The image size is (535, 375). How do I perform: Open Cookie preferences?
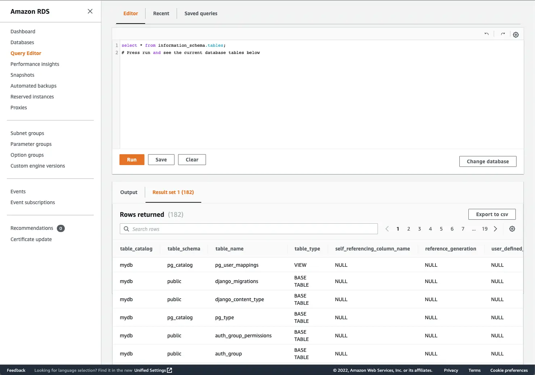509,370
